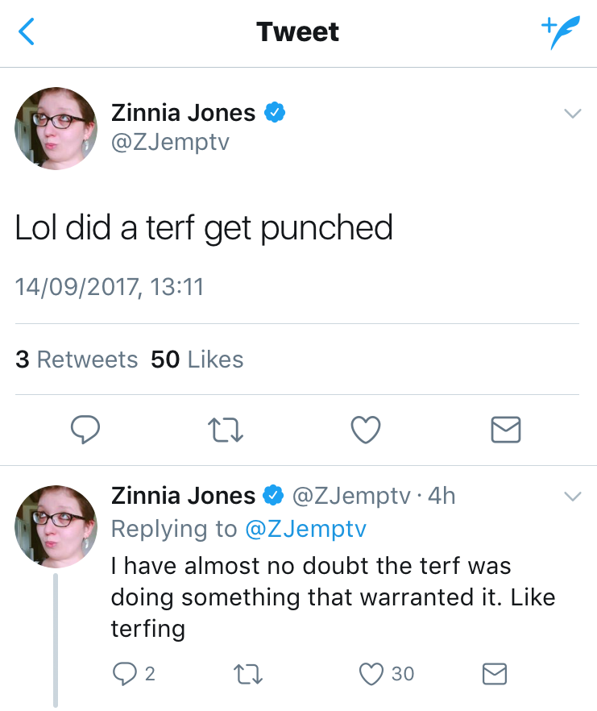The height and width of the screenshot is (711, 597).
Task: Expand the main tweet options chevron
Action: (x=572, y=114)
